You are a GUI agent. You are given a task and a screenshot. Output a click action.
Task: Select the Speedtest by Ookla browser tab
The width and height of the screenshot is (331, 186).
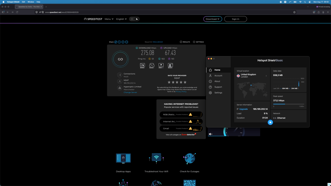(x=29, y=7)
